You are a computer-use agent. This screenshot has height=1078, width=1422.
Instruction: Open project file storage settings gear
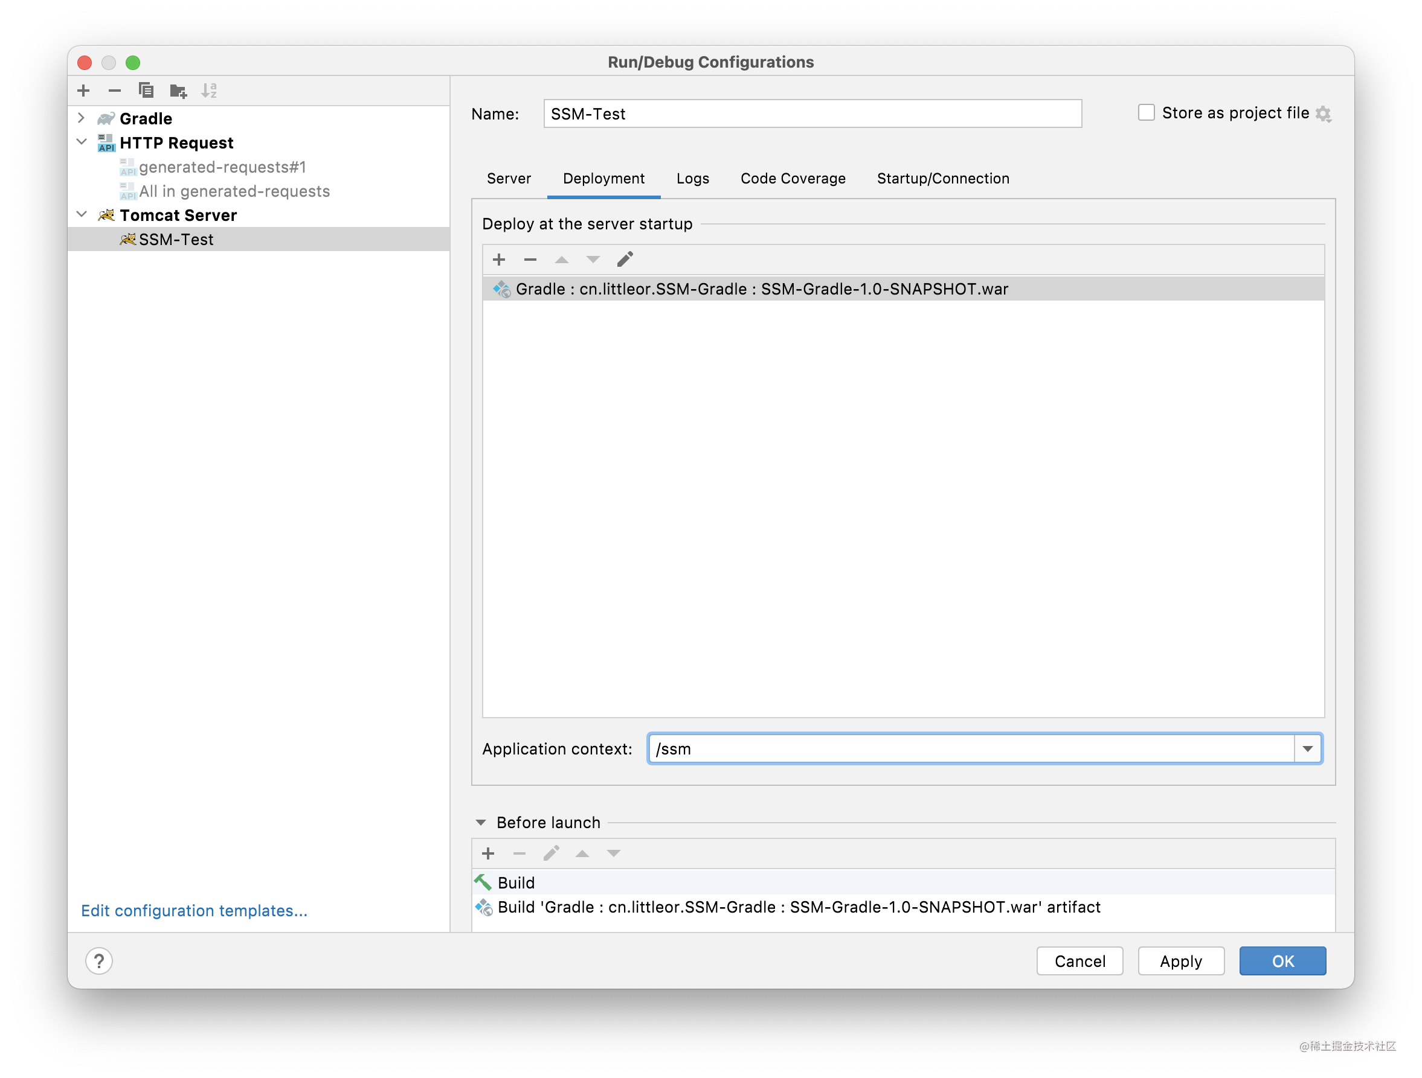[1323, 113]
